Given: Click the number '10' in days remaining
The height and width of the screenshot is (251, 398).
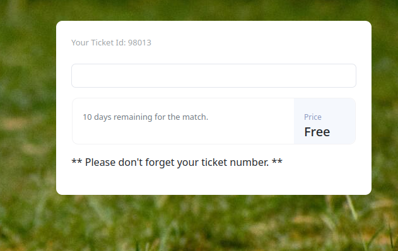Looking at the screenshot, I should coord(87,117).
